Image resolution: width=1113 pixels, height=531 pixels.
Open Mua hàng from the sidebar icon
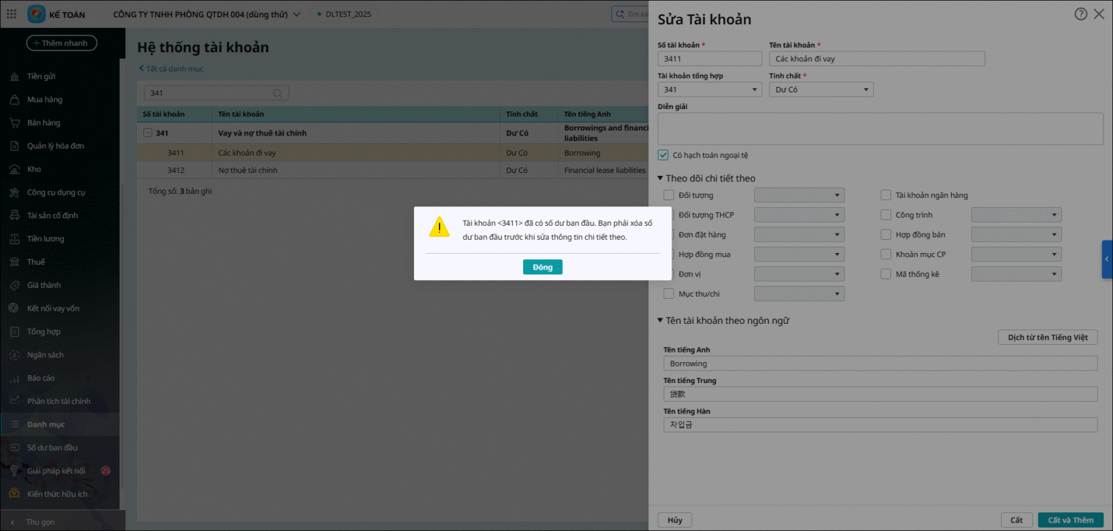[x=14, y=99]
